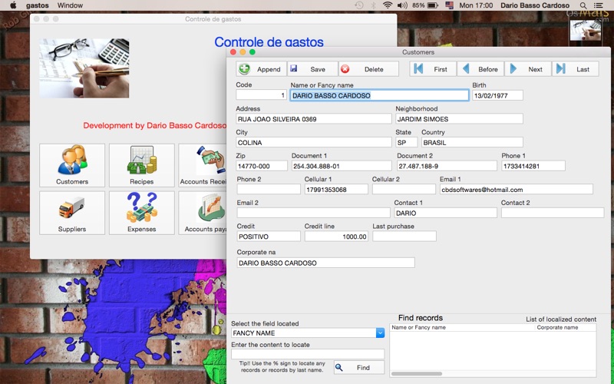Click the Corporate name field
Viewport: 614px width, 384px height.
325,263
